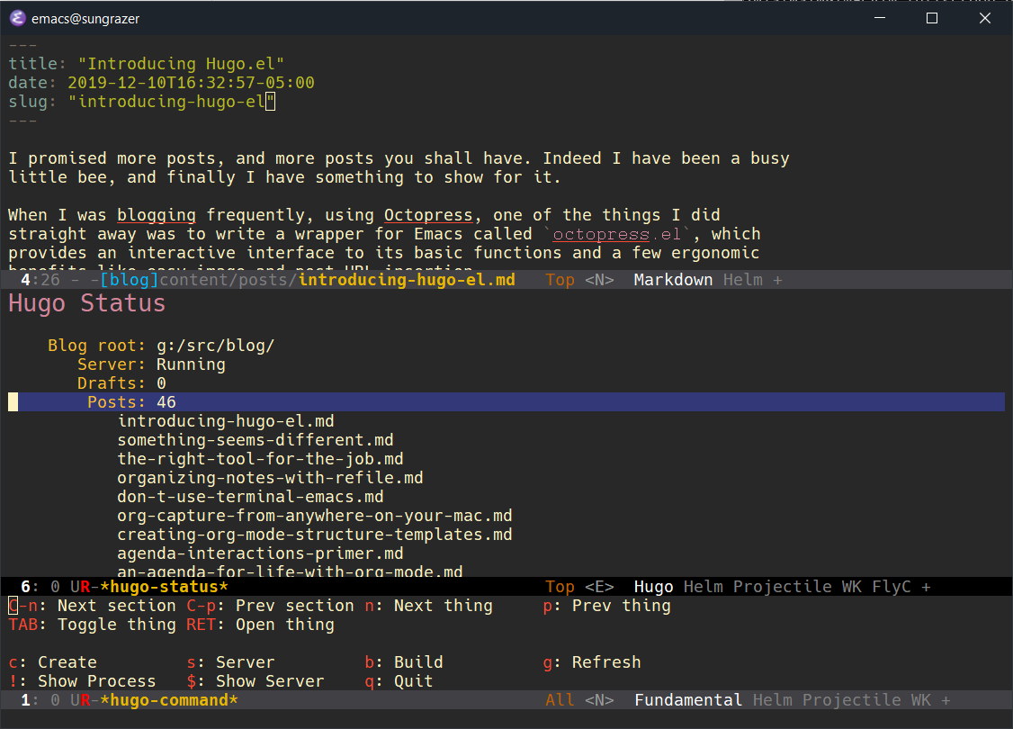Viewport: 1013px width, 729px height.
Task: Click 'p: Prev thing' hint
Action: 606,607
